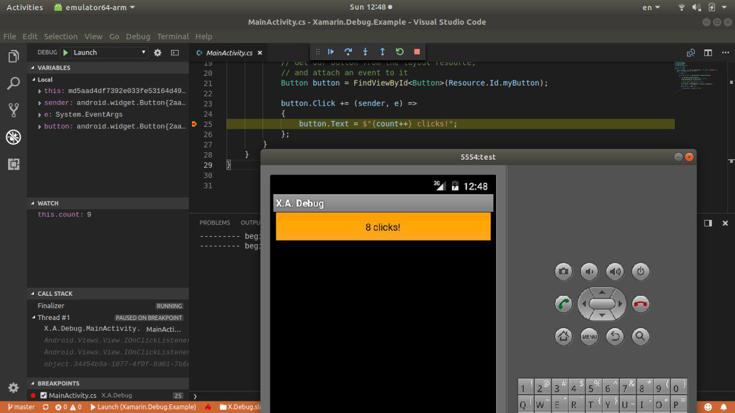735x413 pixels.
Task: Click emulator volume down button
Action: tap(589, 272)
